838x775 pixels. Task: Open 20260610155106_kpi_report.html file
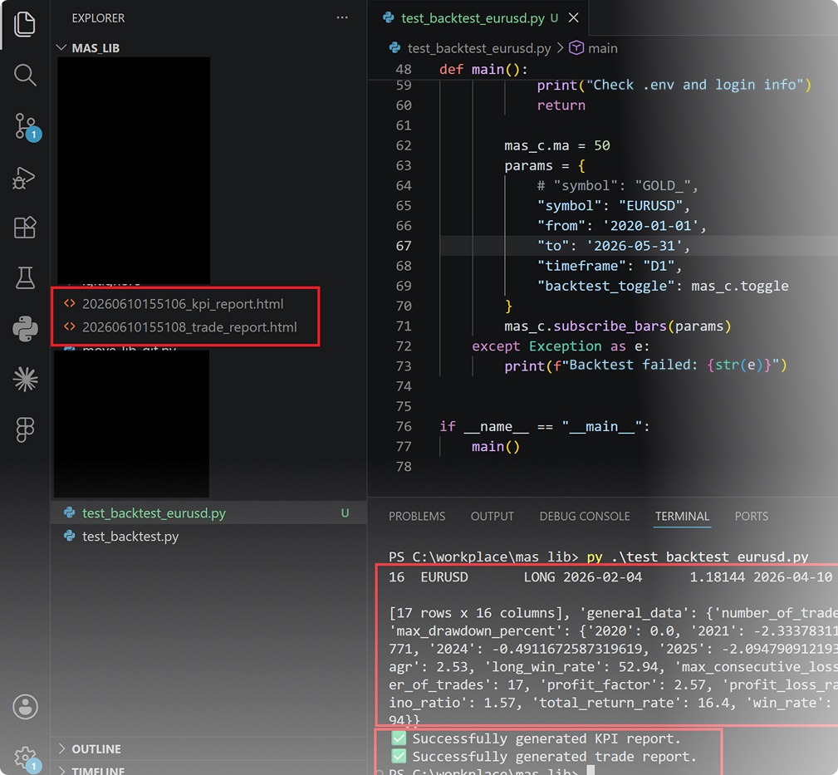(x=182, y=303)
